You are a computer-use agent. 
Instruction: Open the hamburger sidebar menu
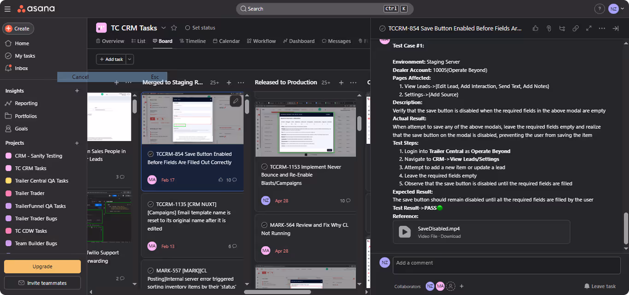click(7, 9)
